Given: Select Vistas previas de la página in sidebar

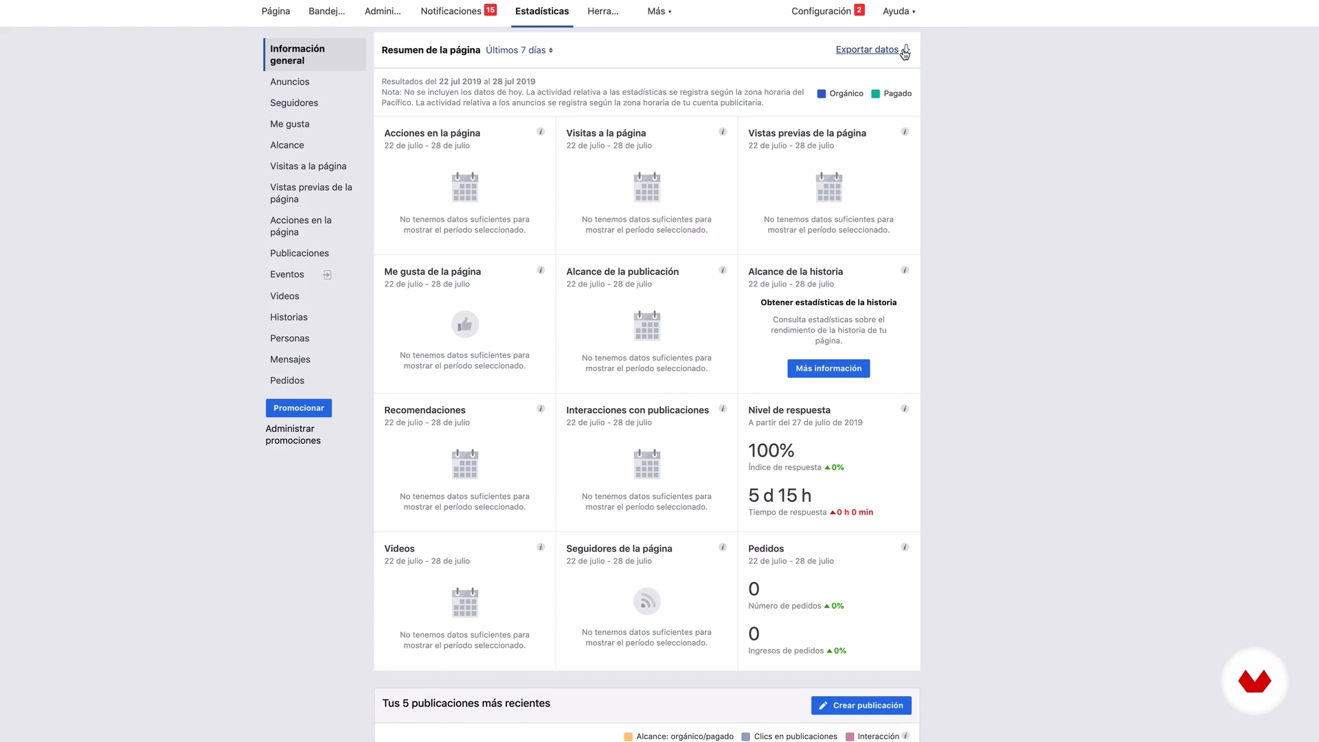Looking at the screenshot, I should coord(311,193).
